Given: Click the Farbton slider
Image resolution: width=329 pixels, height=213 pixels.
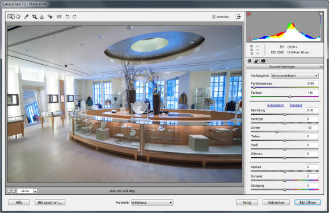Looking at the screenshot, I should coord(285,97).
